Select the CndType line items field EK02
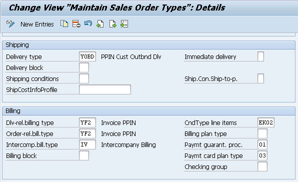 point(266,122)
